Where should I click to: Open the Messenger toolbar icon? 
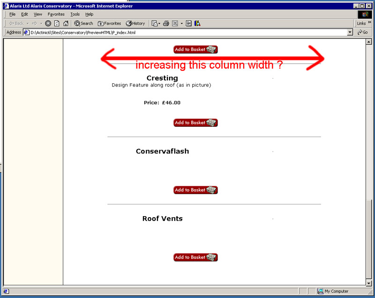click(197, 23)
